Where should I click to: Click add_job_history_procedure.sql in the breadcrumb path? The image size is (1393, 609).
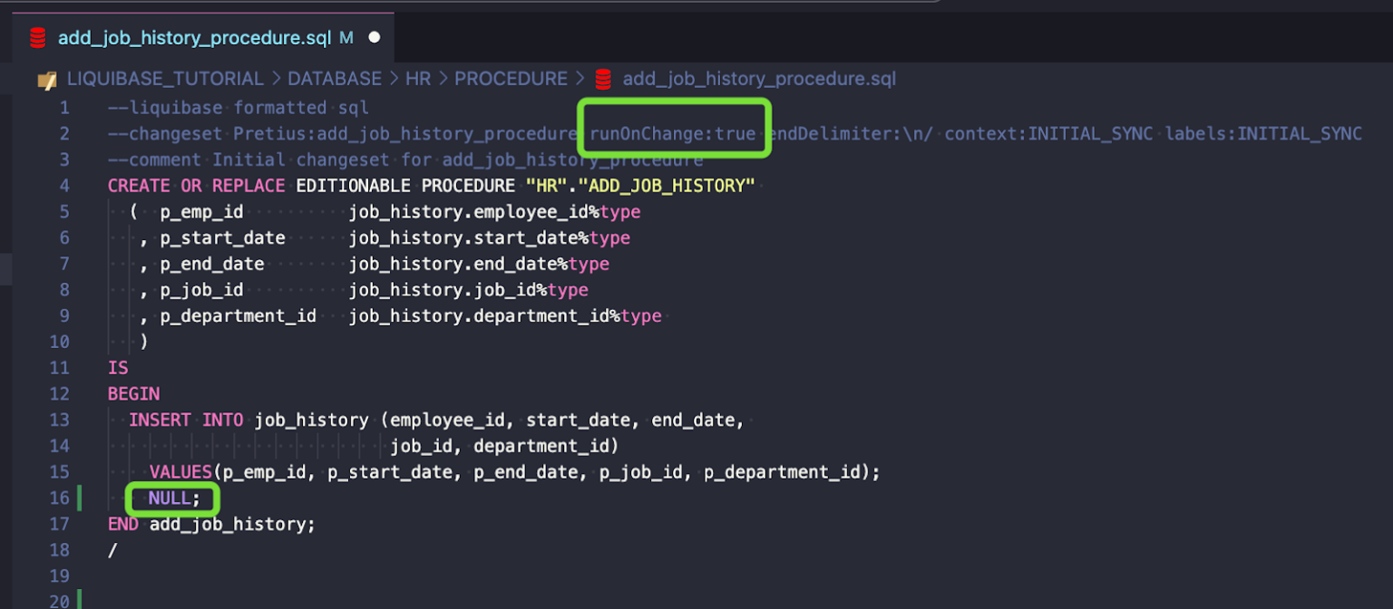760,79
